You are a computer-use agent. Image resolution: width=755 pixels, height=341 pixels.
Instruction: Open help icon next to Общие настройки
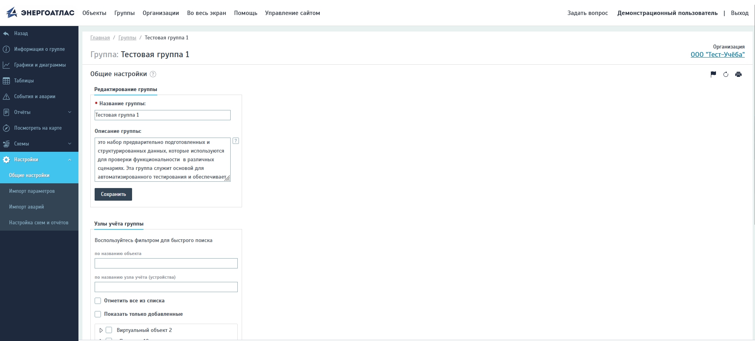pyautogui.click(x=153, y=74)
